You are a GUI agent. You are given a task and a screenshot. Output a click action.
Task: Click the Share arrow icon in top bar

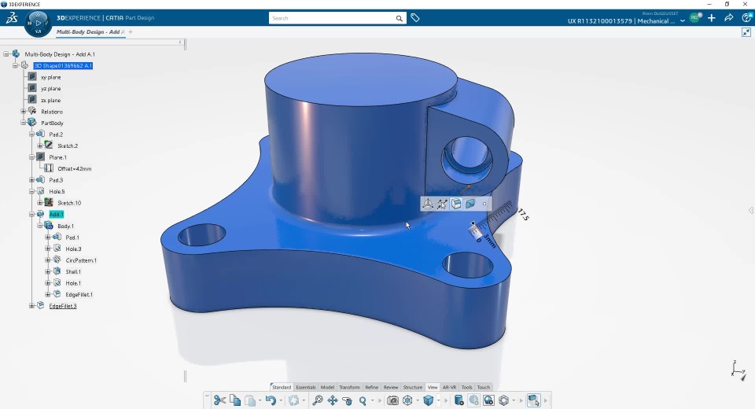[x=729, y=18]
